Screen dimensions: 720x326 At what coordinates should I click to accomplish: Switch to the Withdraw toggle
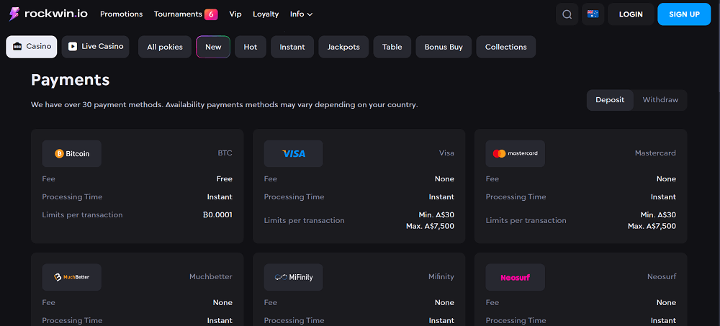click(x=660, y=100)
